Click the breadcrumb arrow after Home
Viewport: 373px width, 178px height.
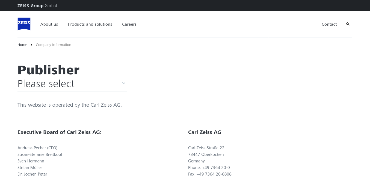(31, 45)
